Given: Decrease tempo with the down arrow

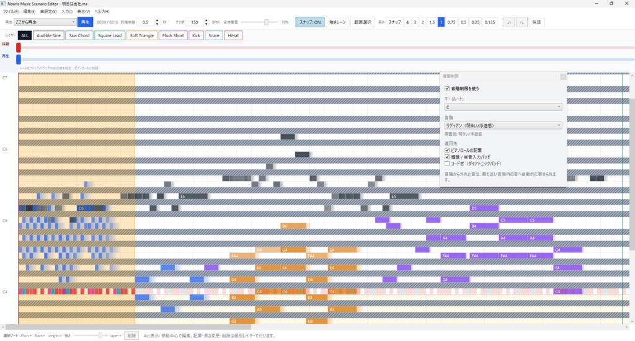Looking at the screenshot, I should (x=206, y=24).
